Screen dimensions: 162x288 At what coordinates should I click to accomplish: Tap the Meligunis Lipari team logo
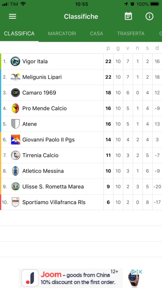(x=15, y=77)
